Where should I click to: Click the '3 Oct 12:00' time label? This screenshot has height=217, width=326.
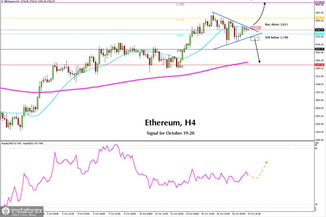(68, 213)
